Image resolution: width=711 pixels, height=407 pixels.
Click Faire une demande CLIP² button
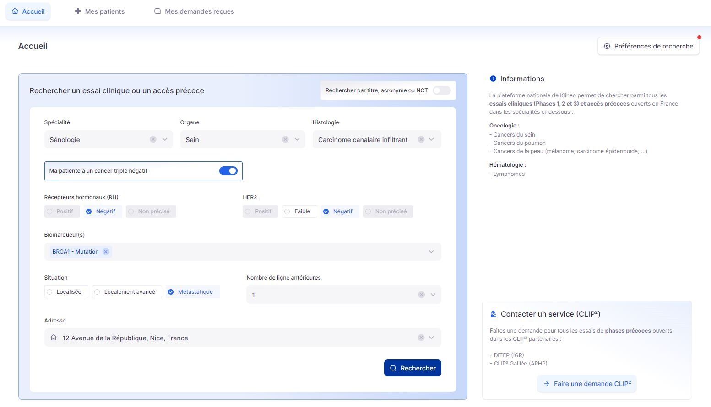(587, 384)
